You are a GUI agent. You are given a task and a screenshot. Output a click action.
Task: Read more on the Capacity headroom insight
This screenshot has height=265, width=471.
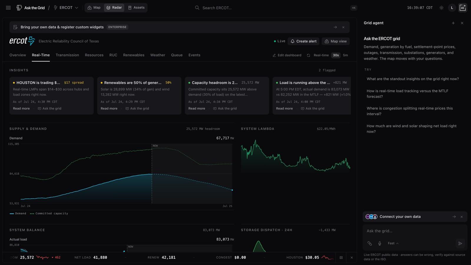(x=197, y=108)
